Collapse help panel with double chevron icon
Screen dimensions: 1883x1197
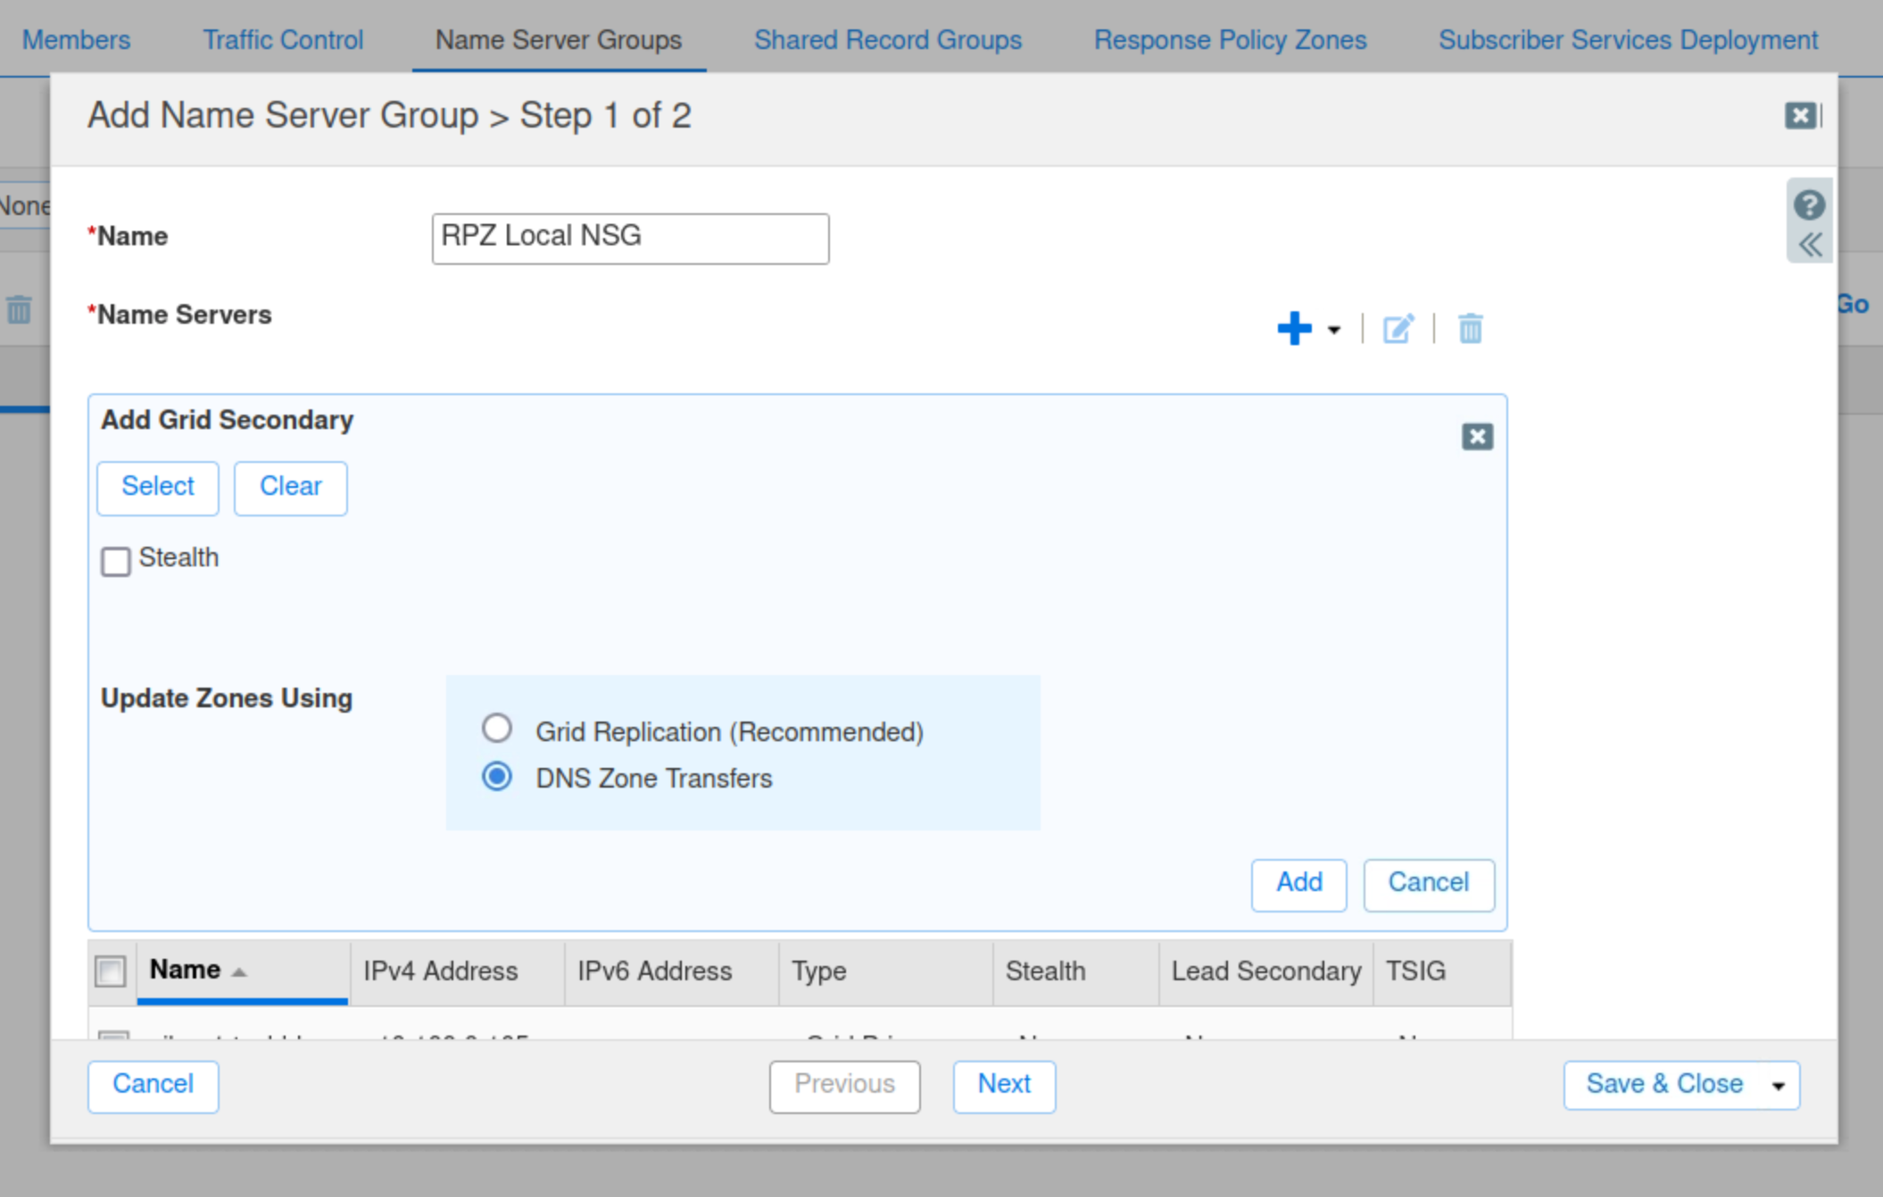1810,244
